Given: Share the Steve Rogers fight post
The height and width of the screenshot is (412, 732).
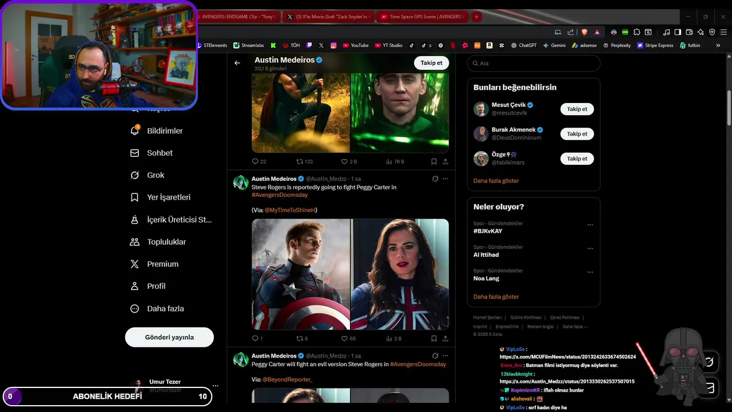Looking at the screenshot, I should (x=445, y=338).
